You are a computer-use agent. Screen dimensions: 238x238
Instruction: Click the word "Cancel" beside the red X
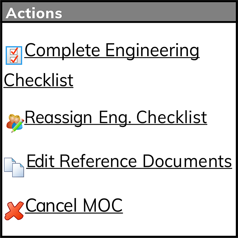pos(51,205)
